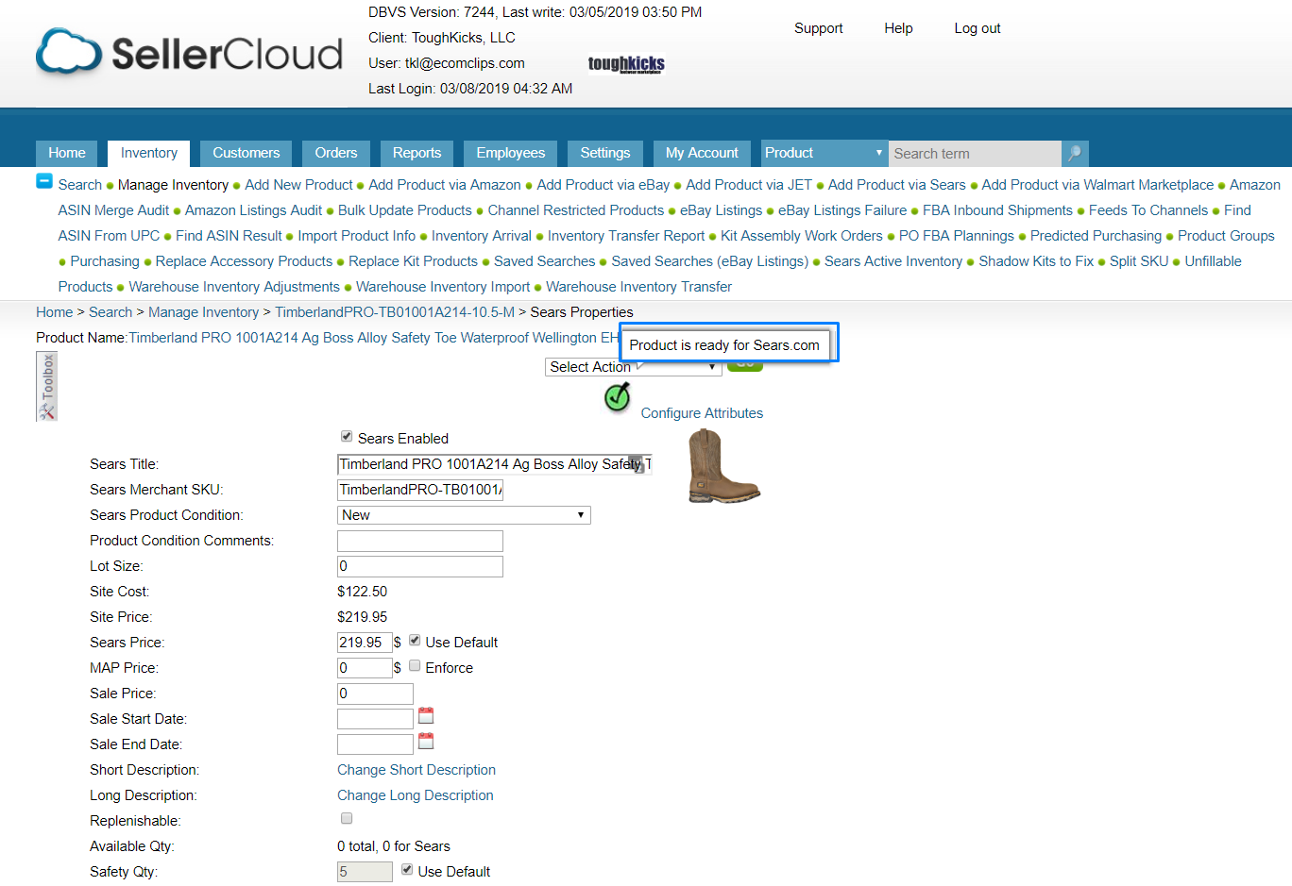Open Warehouse Inventory Transfer link

click(639, 287)
